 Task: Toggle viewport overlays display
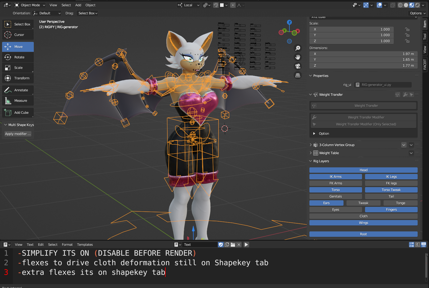379,5
